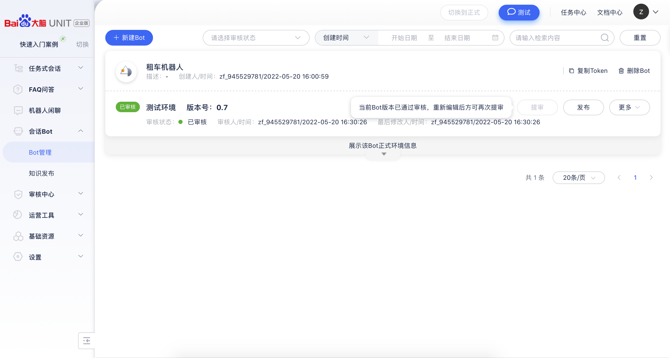Open the date range calendar icon
This screenshot has height=358, width=670.
tap(495, 38)
